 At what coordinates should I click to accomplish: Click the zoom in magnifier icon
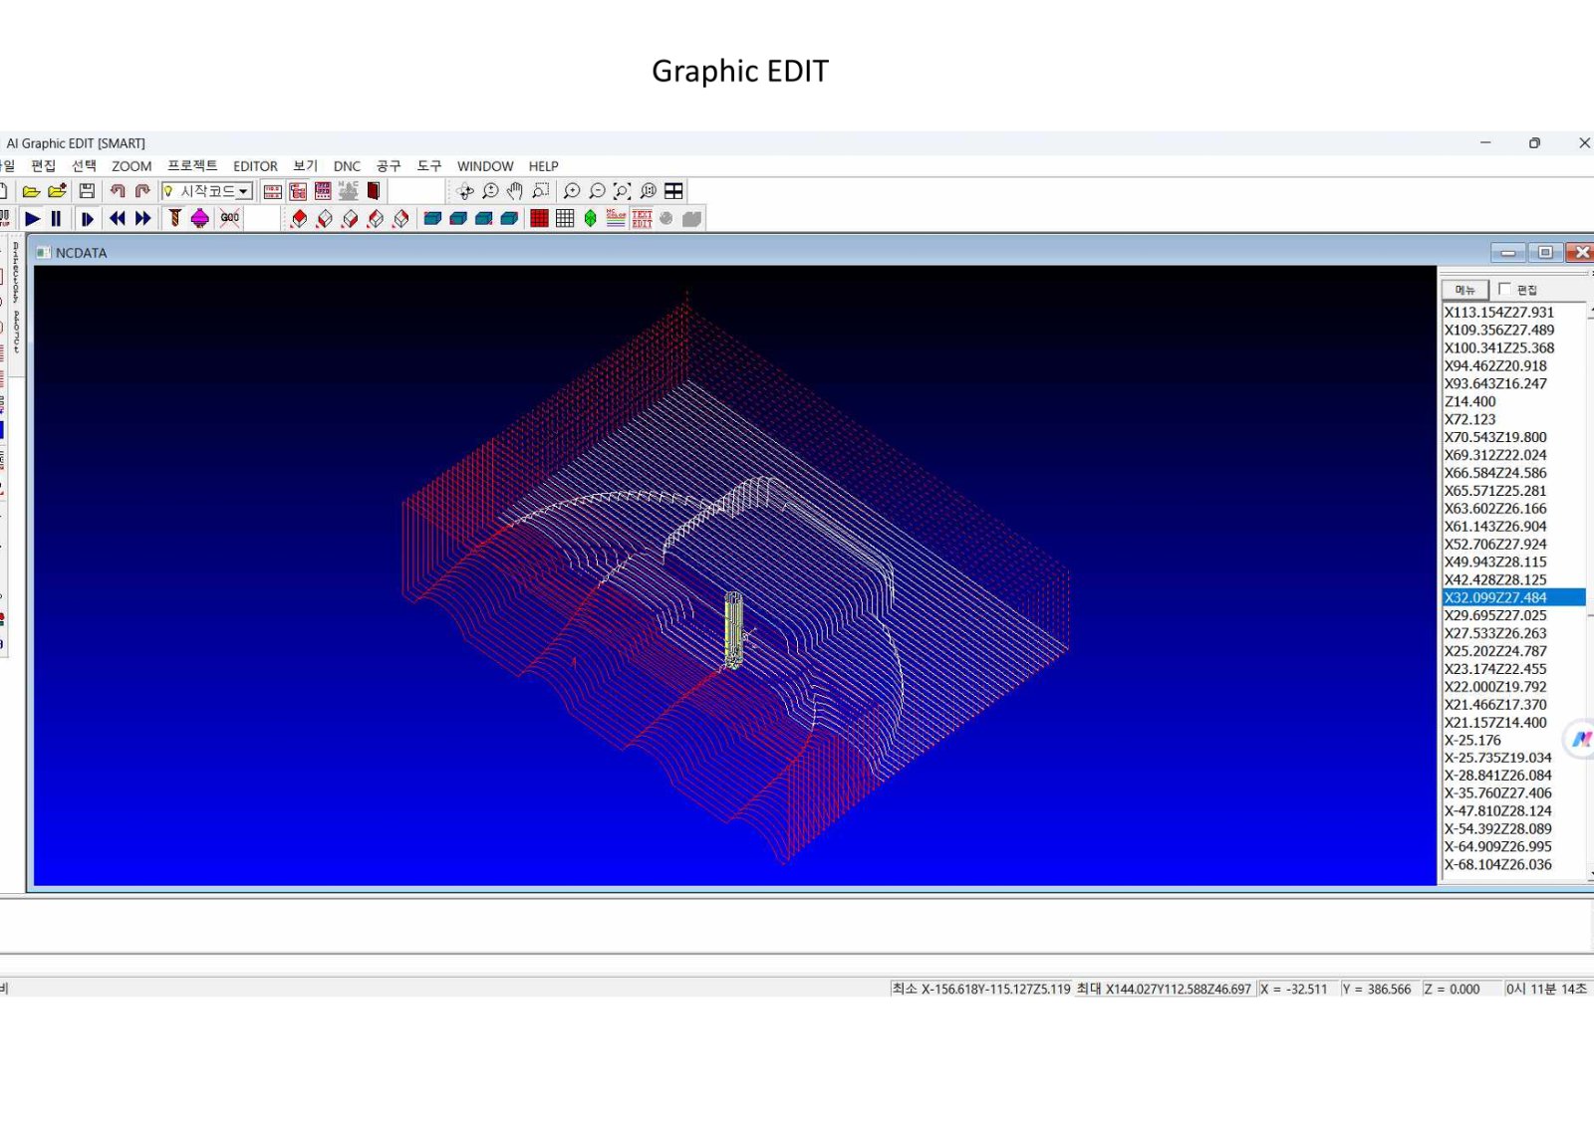572,191
